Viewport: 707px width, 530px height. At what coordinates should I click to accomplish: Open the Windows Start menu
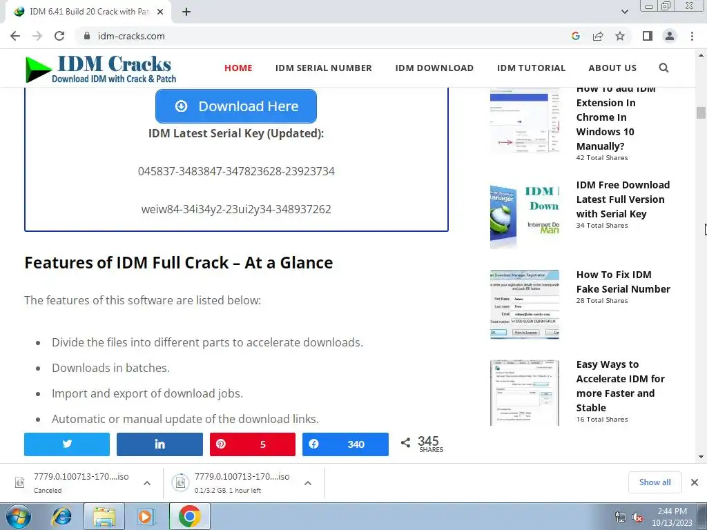[18, 516]
